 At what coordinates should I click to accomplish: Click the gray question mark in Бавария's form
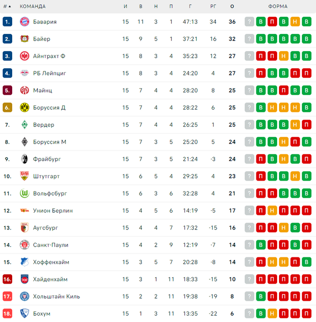250,22
